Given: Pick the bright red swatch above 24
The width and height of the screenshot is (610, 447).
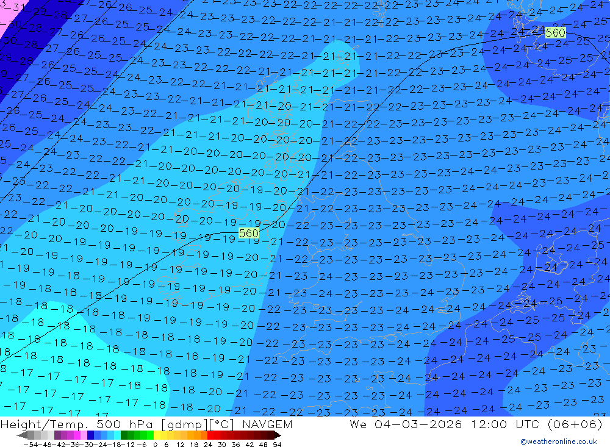Looking at the screenshot, I should click(210, 435).
